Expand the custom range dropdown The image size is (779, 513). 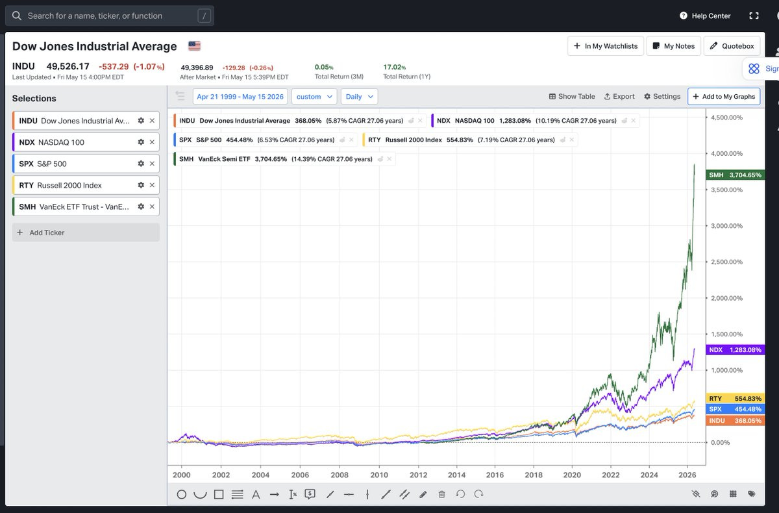pos(314,97)
